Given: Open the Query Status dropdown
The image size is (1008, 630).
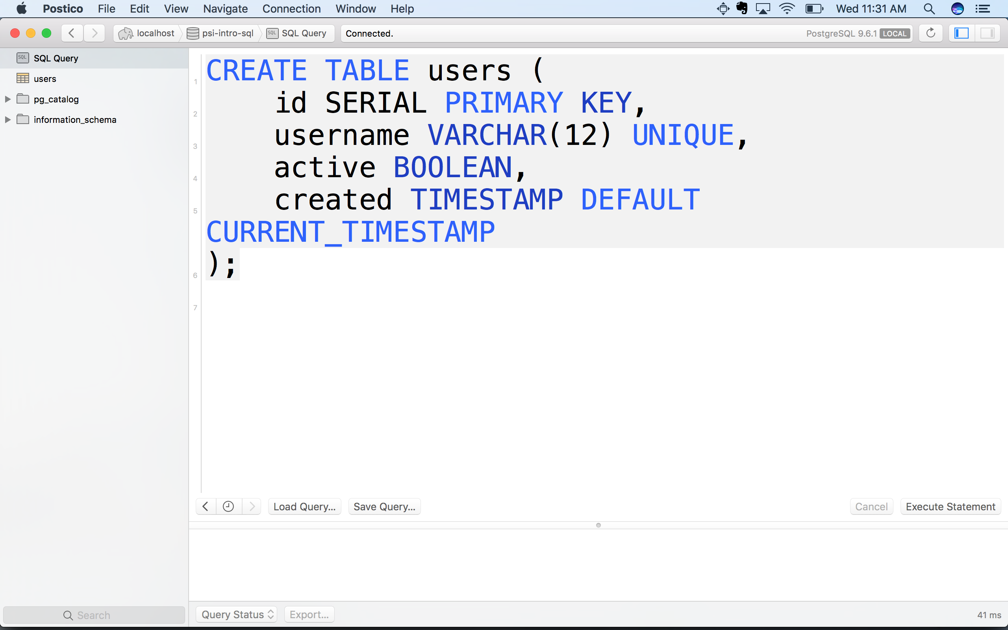Looking at the screenshot, I should pyautogui.click(x=237, y=615).
